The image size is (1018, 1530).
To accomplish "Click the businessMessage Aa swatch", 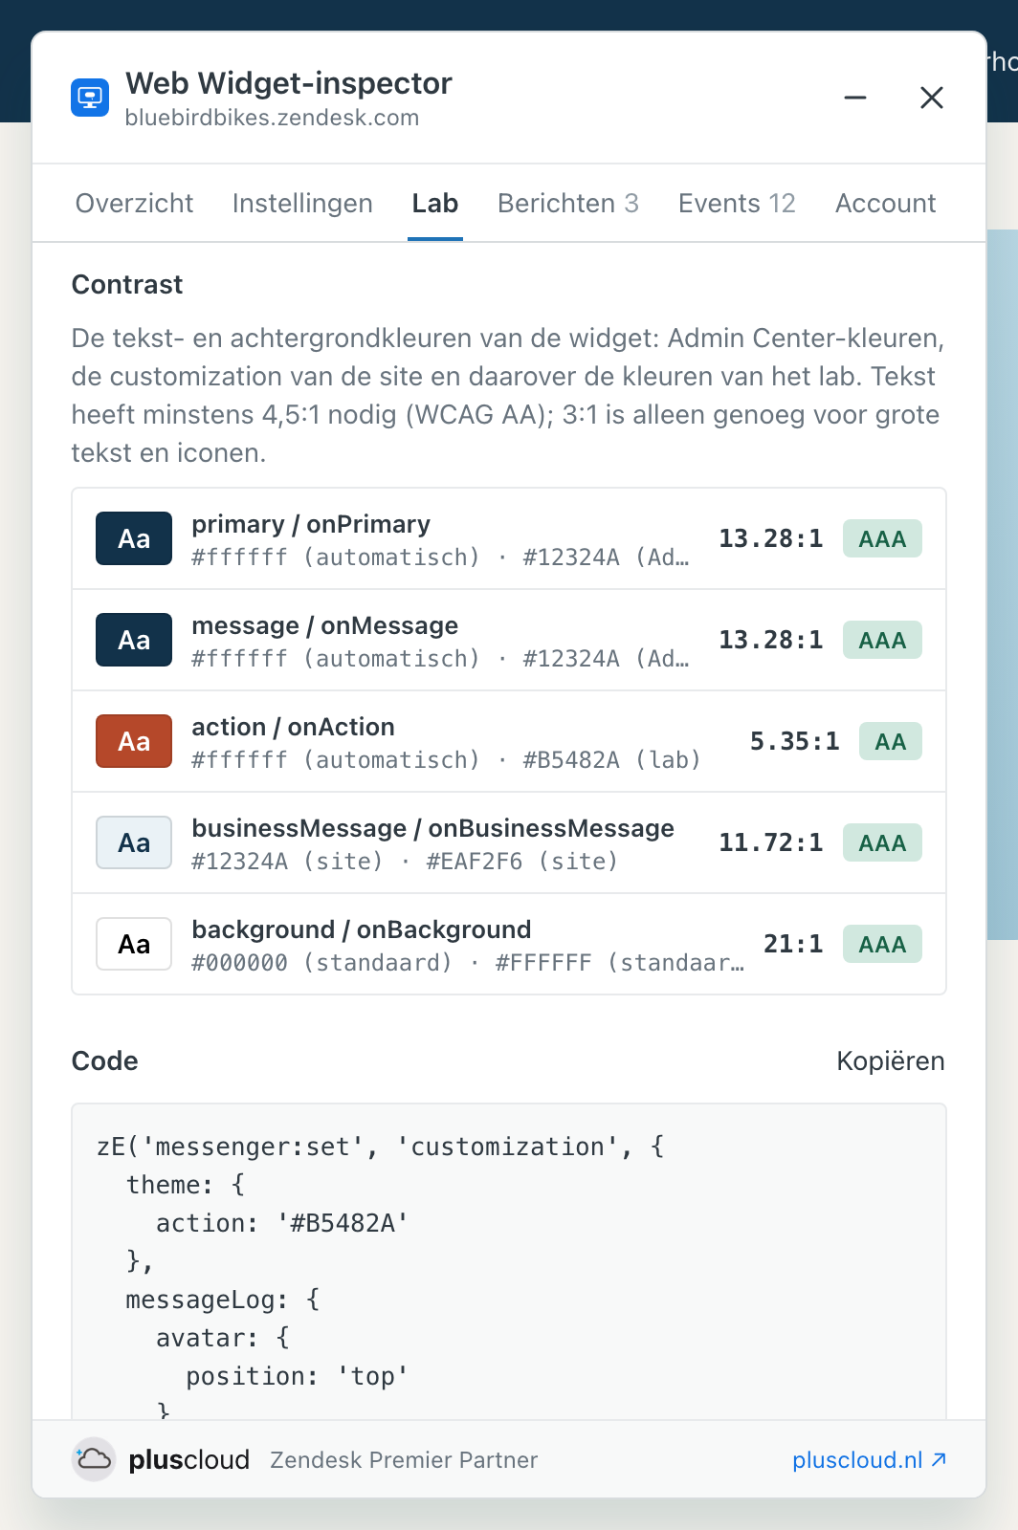I will pos(134,842).
